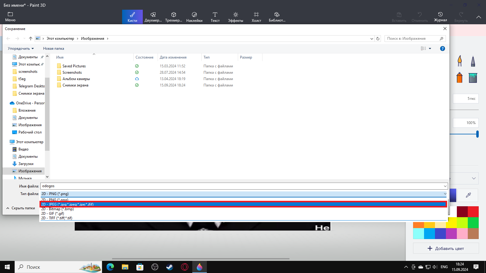Open the Эффекты effects panel
486x273 pixels.
click(236, 17)
